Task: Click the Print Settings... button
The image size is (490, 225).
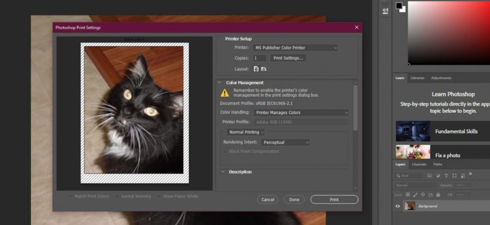Action: pyautogui.click(x=288, y=58)
